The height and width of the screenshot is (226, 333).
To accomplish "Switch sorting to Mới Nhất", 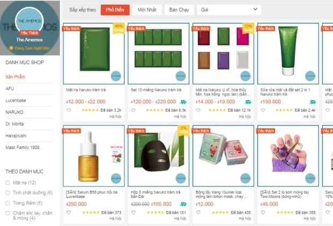I will 147,10.
